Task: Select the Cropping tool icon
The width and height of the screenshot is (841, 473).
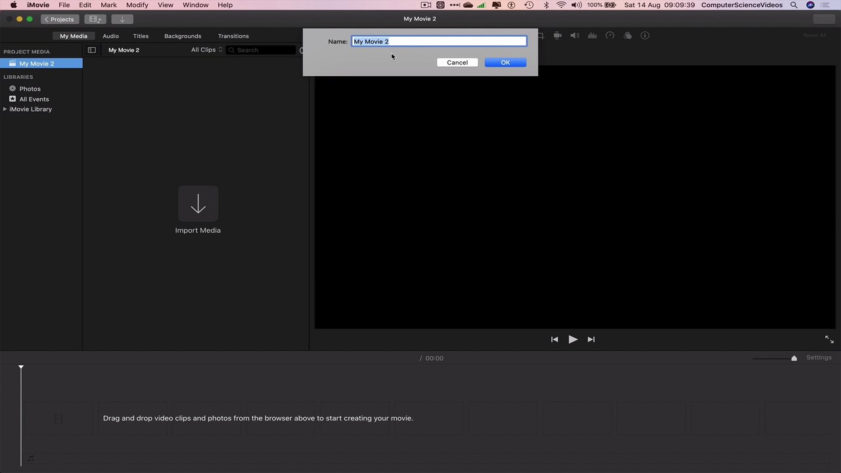Action: (x=541, y=35)
